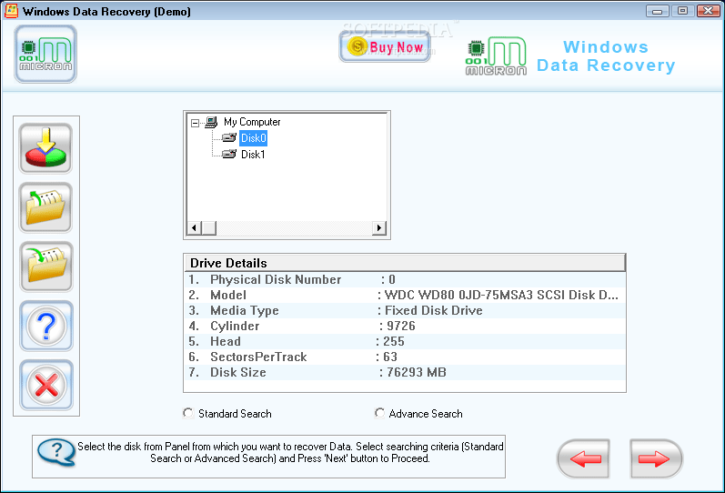
Task: Click the speech bubble help icon
Action: 56,452
